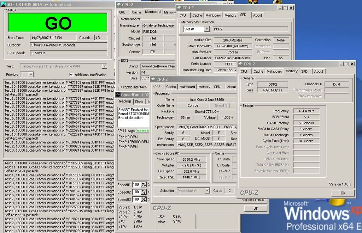Click the 'Corsair' manufacturer value

[x=233, y=52]
